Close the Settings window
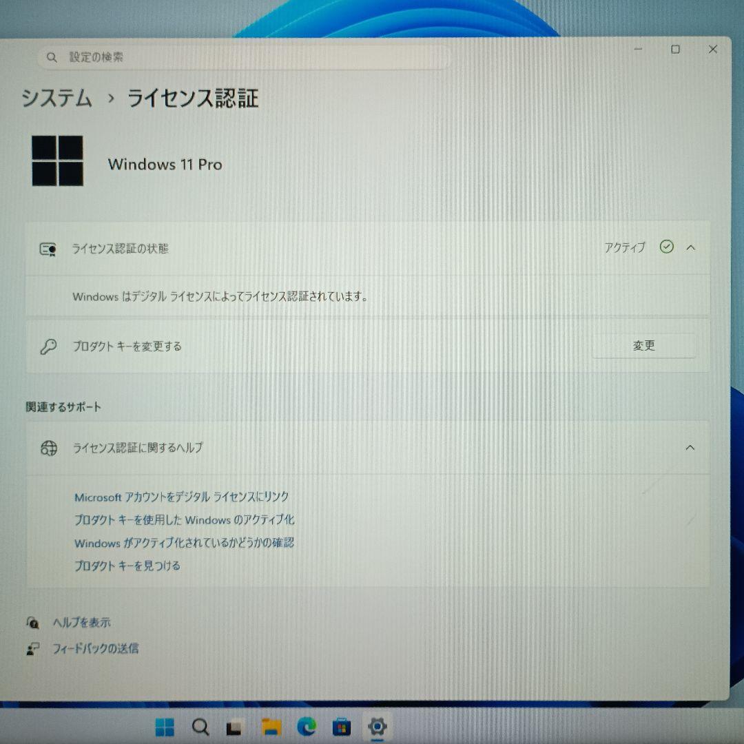 point(713,50)
